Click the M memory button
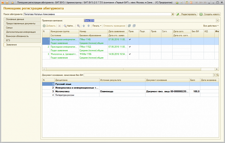 click(196, 2)
